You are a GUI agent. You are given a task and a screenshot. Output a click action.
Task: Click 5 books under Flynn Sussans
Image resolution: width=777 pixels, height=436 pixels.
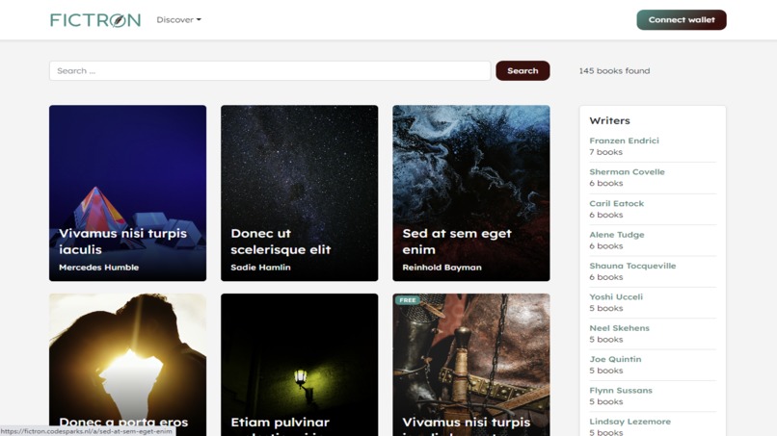click(x=605, y=402)
